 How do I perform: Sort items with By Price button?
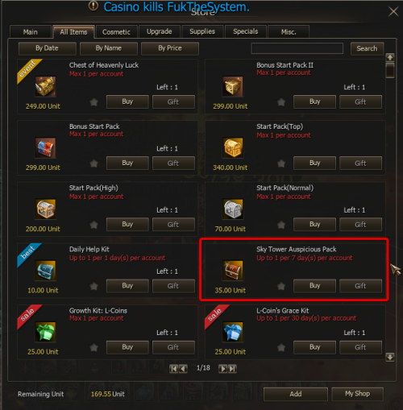(170, 48)
